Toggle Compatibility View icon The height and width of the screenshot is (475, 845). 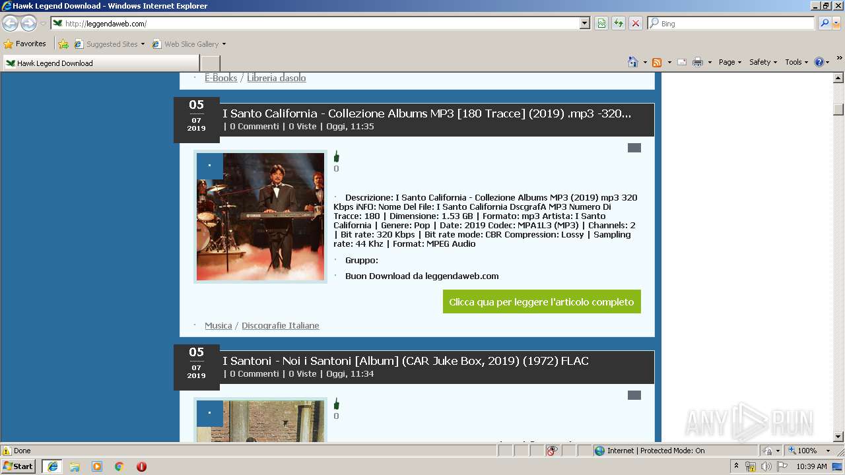[x=601, y=23]
